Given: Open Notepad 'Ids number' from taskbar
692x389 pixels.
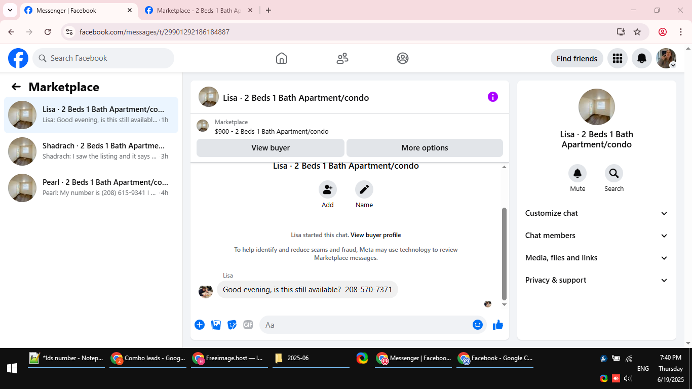Looking at the screenshot, I should pyautogui.click(x=66, y=358).
